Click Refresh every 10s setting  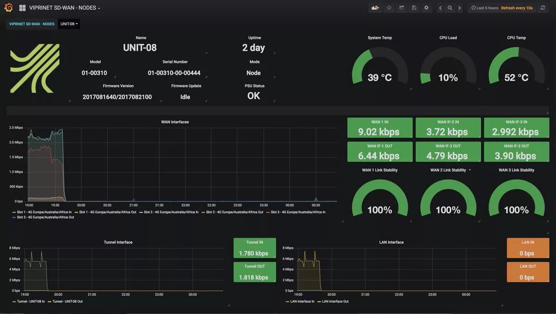(x=517, y=8)
